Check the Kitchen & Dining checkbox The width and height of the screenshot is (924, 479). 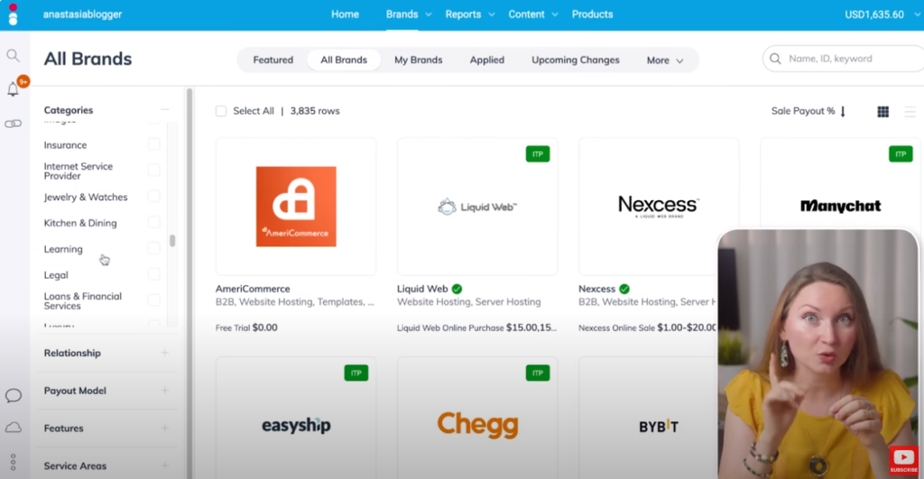(153, 222)
